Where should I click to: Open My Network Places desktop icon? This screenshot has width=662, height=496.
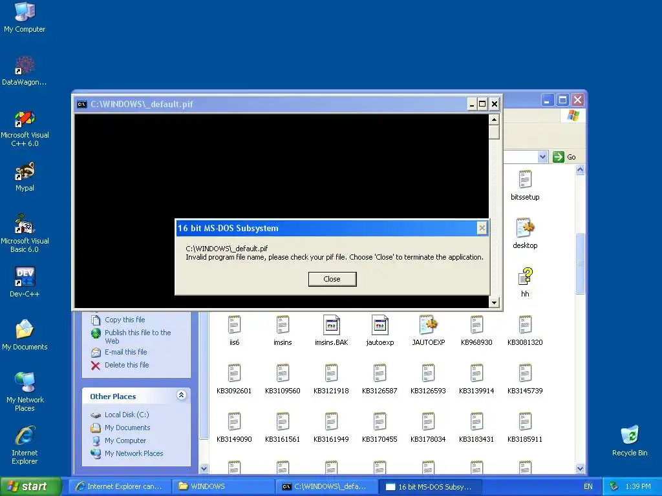coord(25,391)
